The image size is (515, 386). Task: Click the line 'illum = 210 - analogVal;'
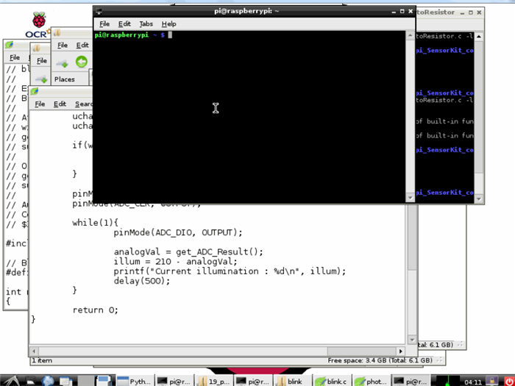175,262
